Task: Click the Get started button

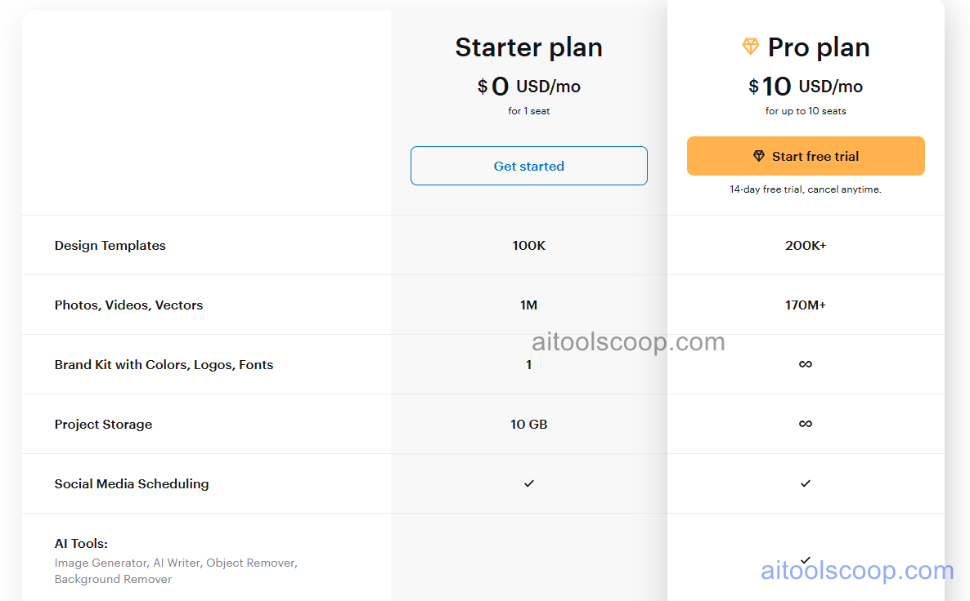Action: point(528,165)
